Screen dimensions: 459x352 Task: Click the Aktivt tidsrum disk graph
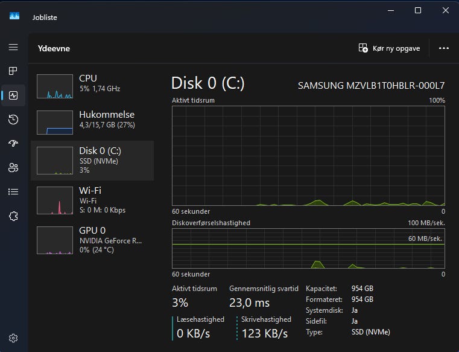click(308, 156)
